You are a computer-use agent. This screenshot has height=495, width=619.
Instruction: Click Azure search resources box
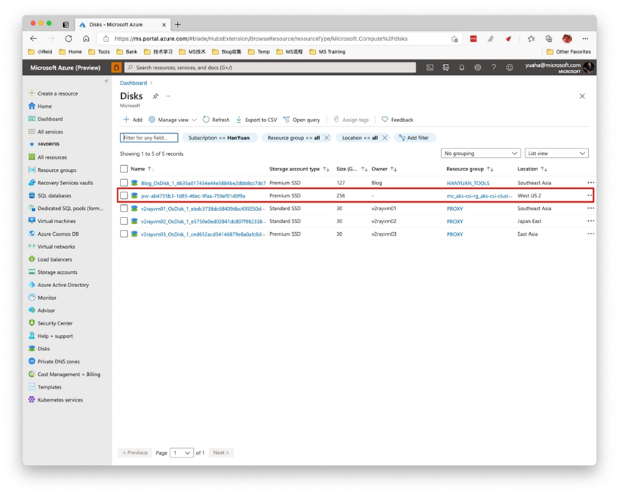click(x=270, y=68)
